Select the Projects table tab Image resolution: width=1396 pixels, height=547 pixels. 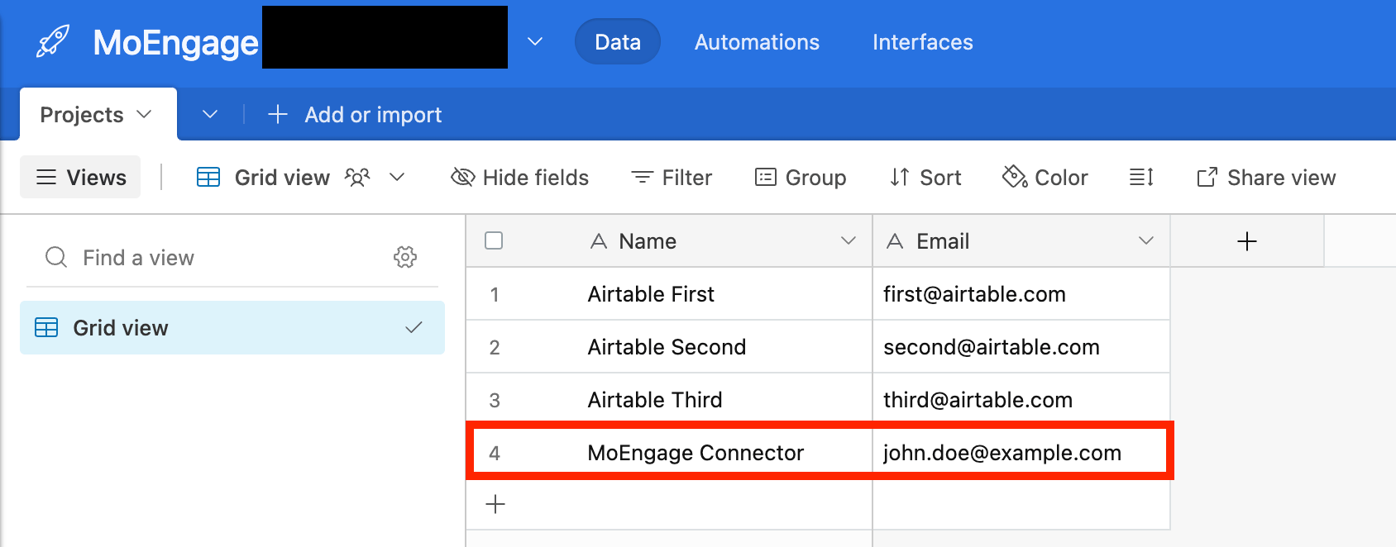click(x=98, y=115)
